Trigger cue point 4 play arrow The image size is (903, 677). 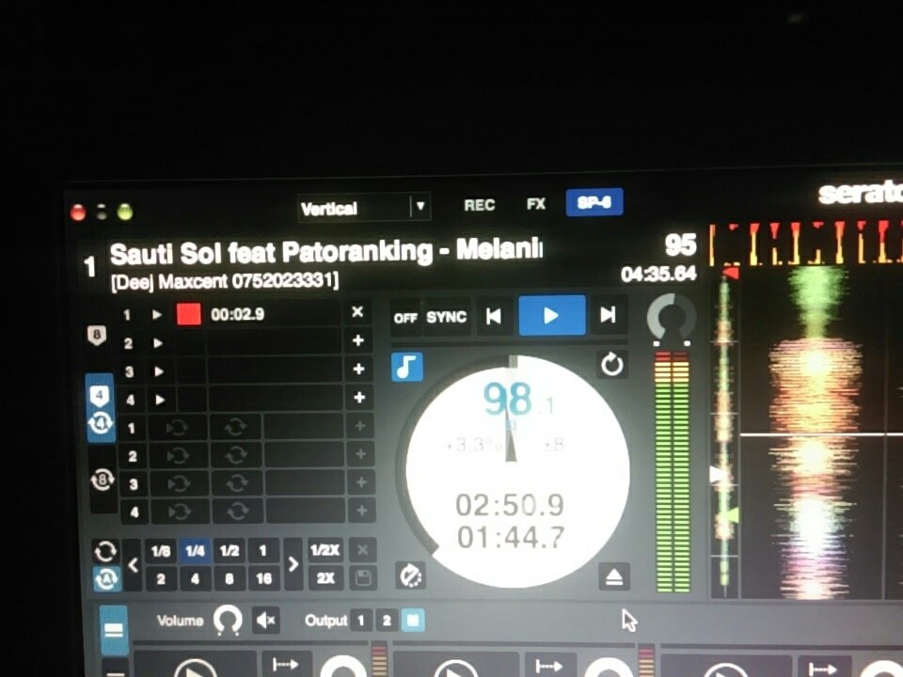point(160,400)
